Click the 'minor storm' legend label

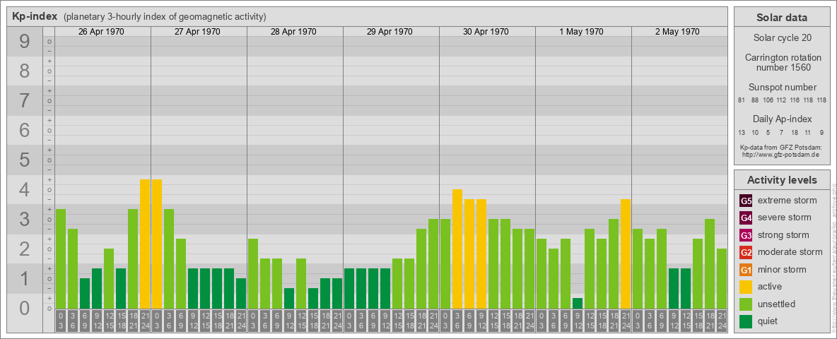click(782, 270)
